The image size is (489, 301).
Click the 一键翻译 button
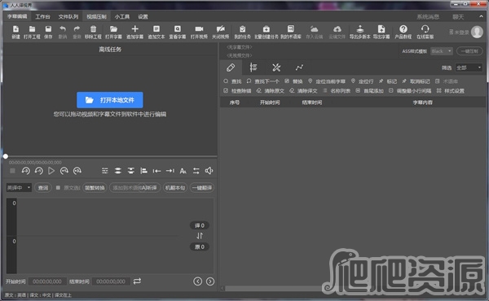(x=202, y=188)
